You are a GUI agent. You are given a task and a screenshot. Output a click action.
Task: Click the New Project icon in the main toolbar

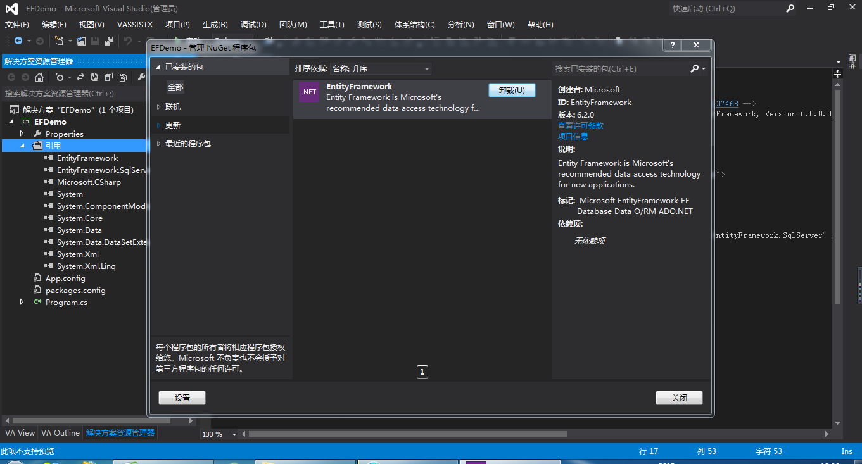tap(59, 41)
